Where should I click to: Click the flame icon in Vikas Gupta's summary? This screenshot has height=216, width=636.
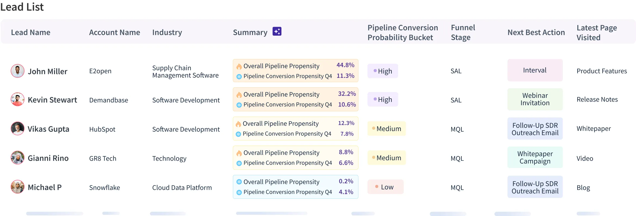tap(238, 124)
